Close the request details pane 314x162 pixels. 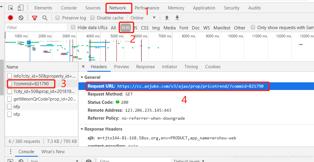pos(83,67)
